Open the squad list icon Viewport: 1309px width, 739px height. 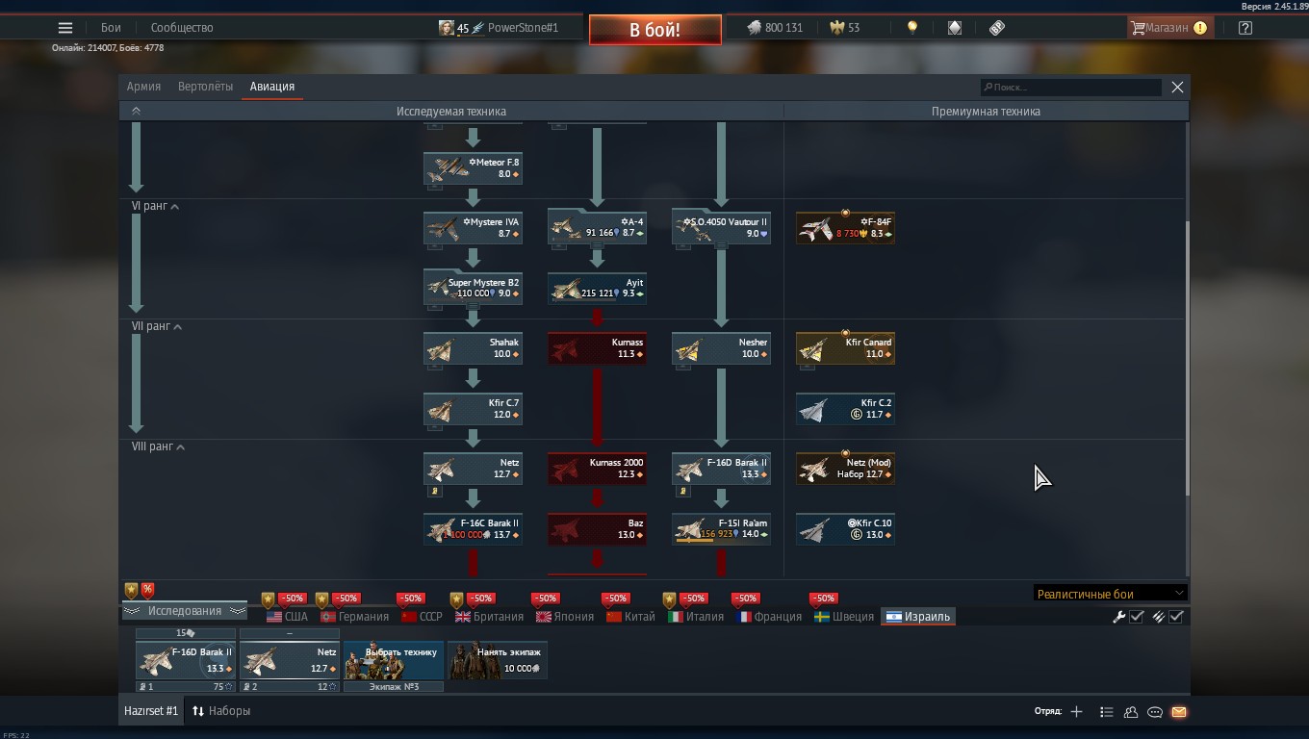(1106, 712)
